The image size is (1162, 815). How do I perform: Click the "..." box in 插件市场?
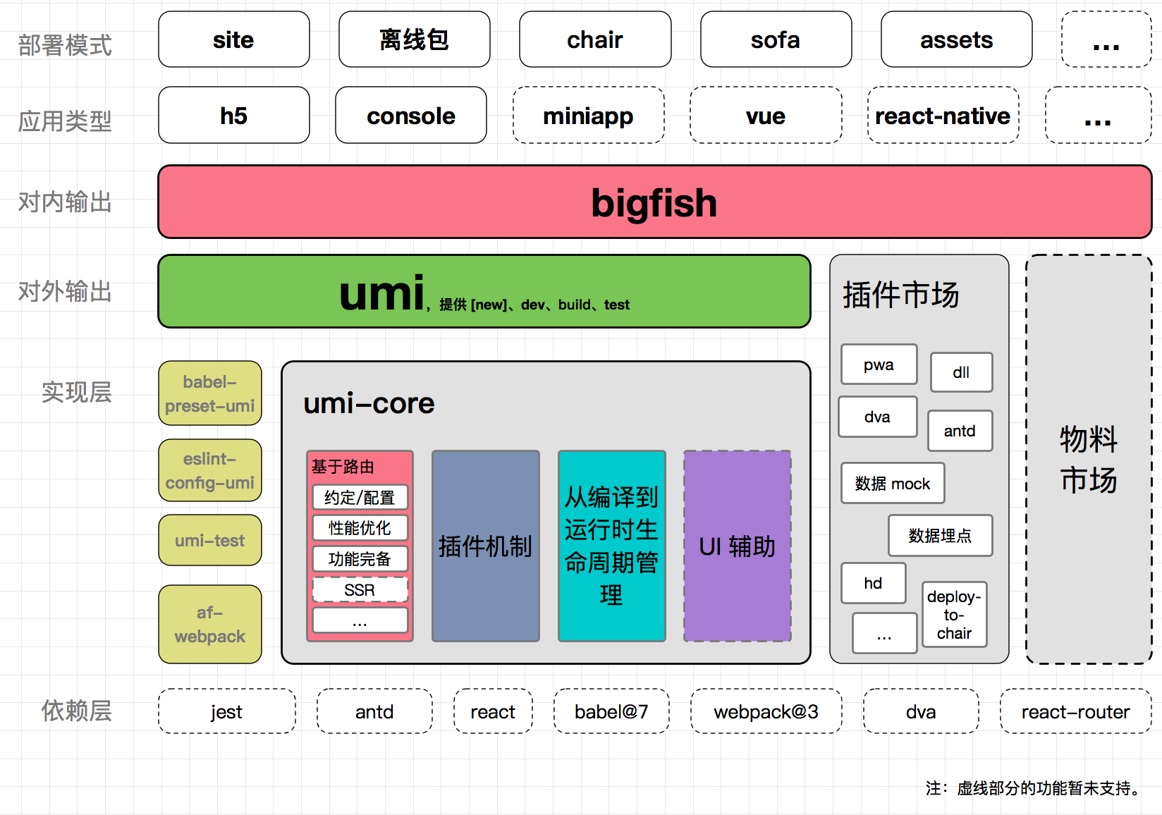coord(885,633)
